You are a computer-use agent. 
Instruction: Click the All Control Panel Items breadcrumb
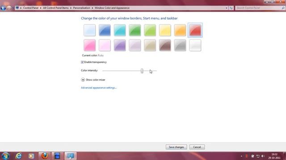coord(55,8)
